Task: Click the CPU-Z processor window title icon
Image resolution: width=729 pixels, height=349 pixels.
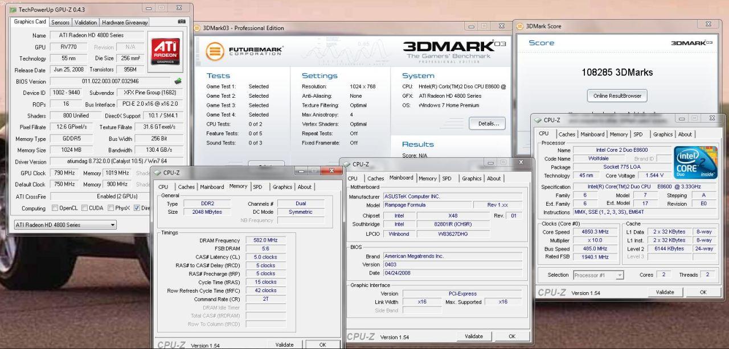Action: 537,120
